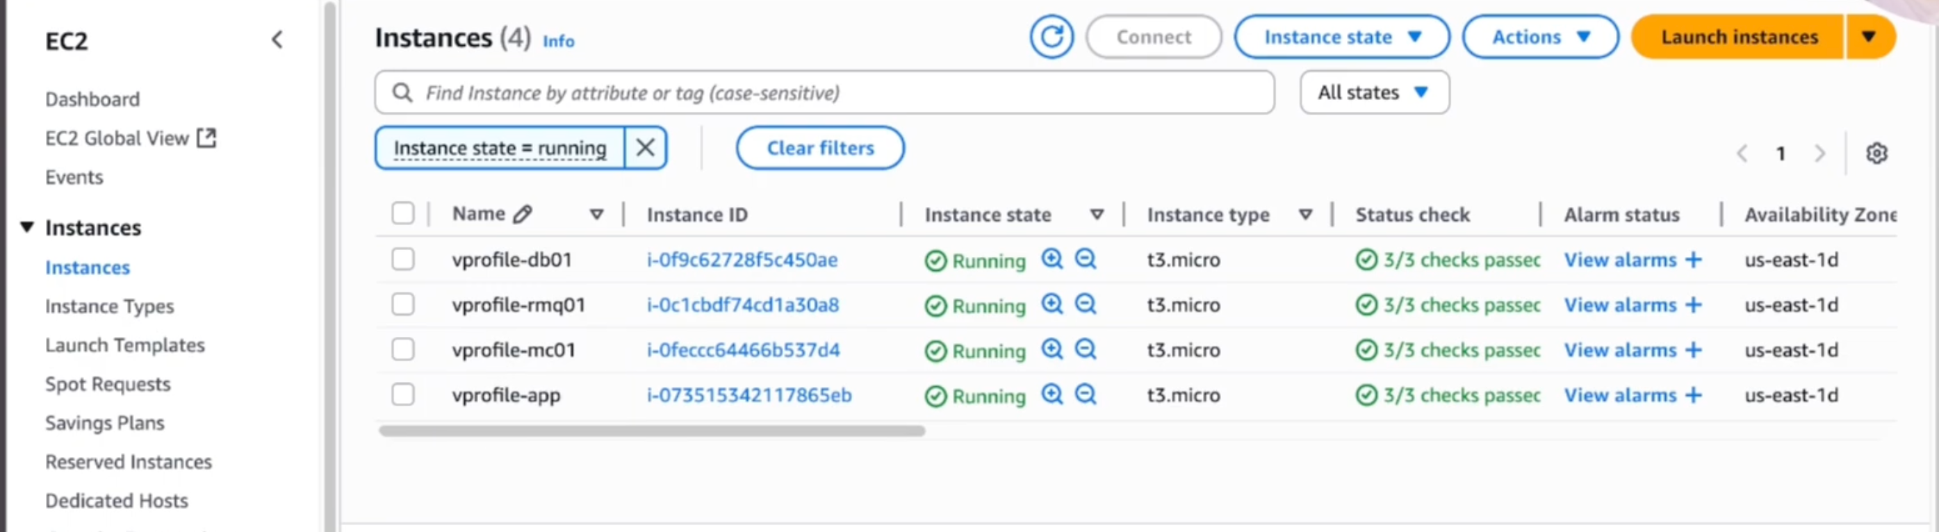1939x532 pixels.
Task: Open instance ID link for vprofile-app
Action: click(x=749, y=395)
